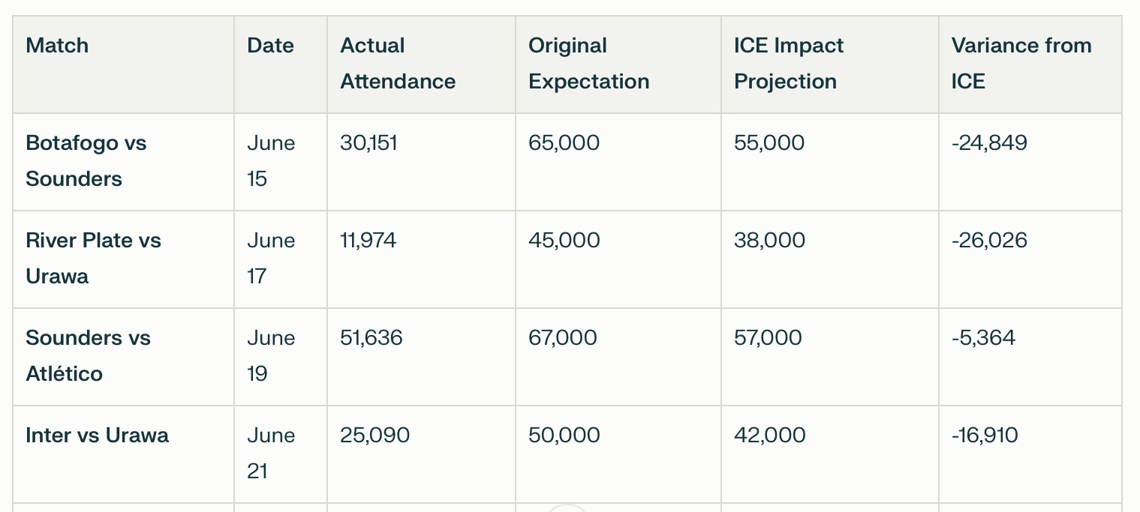Click the -24,849 variance value
This screenshot has width=1140, height=512.
989,143
